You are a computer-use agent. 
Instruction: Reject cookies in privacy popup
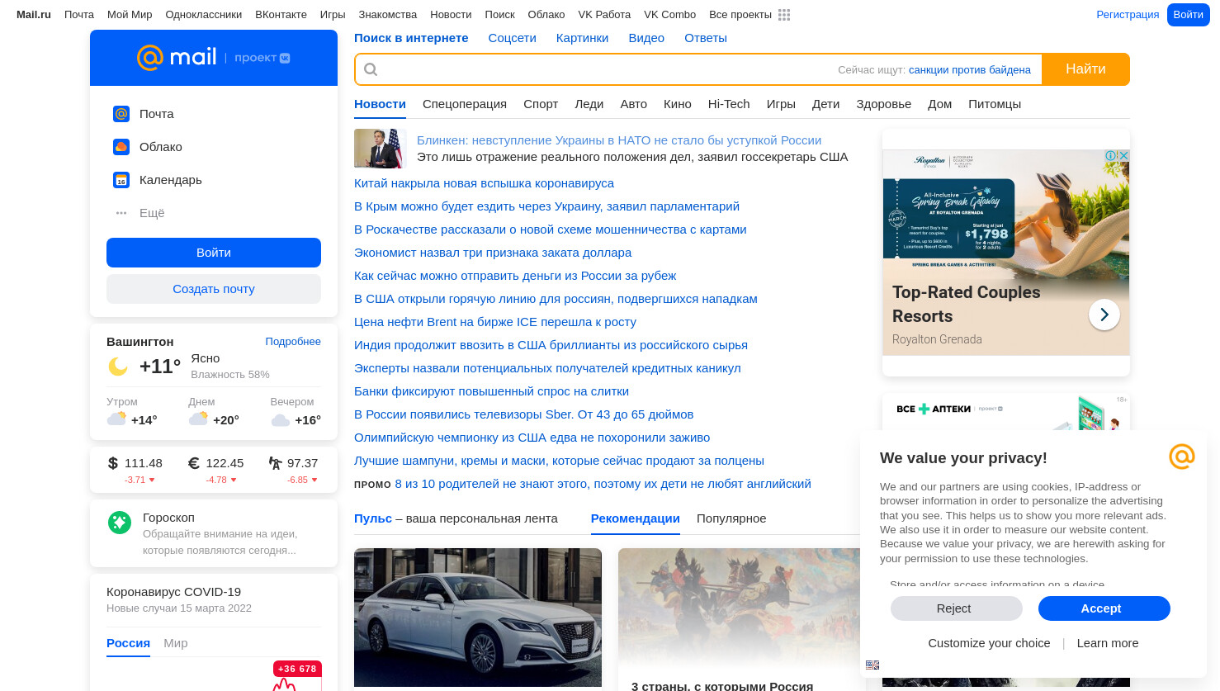(x=956, y=608)
